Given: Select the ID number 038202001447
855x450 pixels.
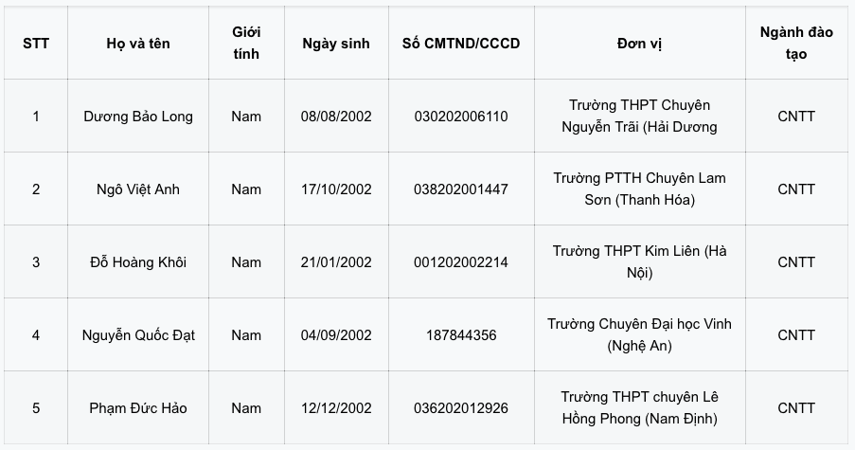Looking at the screenshot, I should tap(461, 189).
